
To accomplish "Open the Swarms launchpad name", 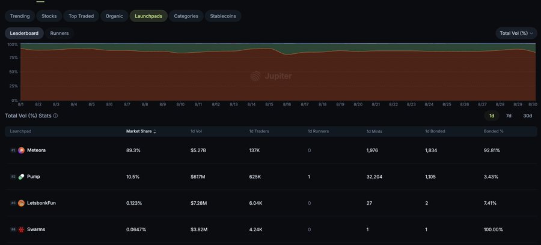I will click(36, 229).
